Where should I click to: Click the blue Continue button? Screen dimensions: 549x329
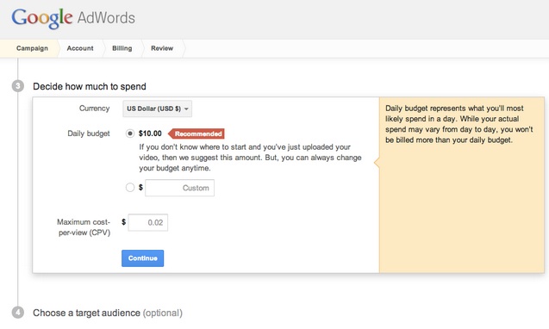pyautogui.click(x=142, y=258)
